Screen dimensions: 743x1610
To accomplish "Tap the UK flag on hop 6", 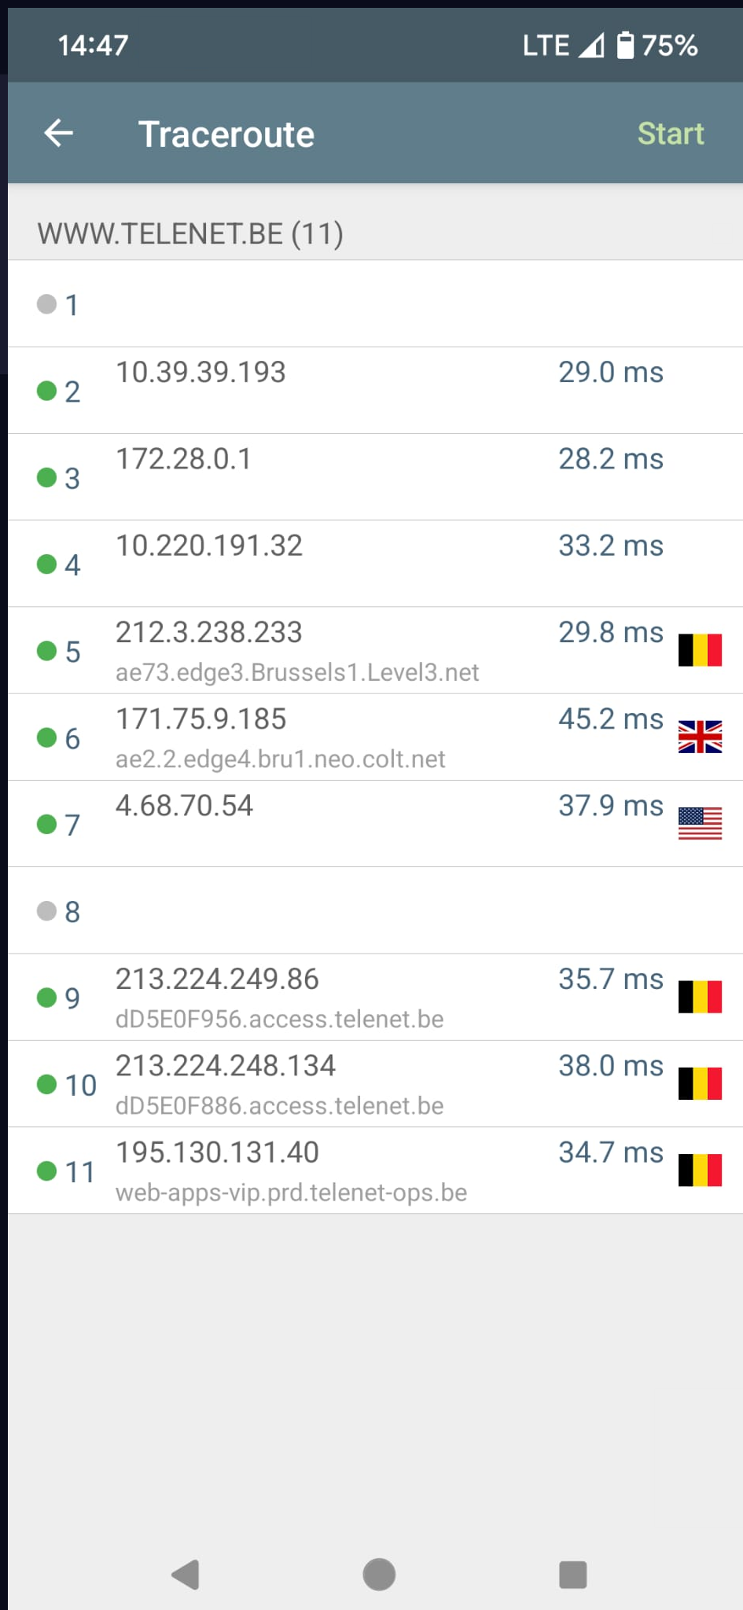I will 700,737.
